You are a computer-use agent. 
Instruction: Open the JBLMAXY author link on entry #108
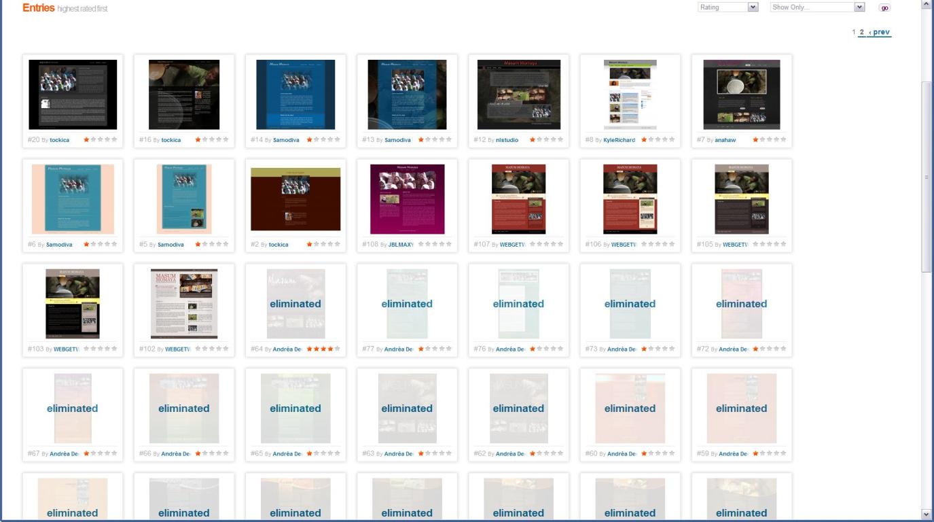(x=401, y=245)
